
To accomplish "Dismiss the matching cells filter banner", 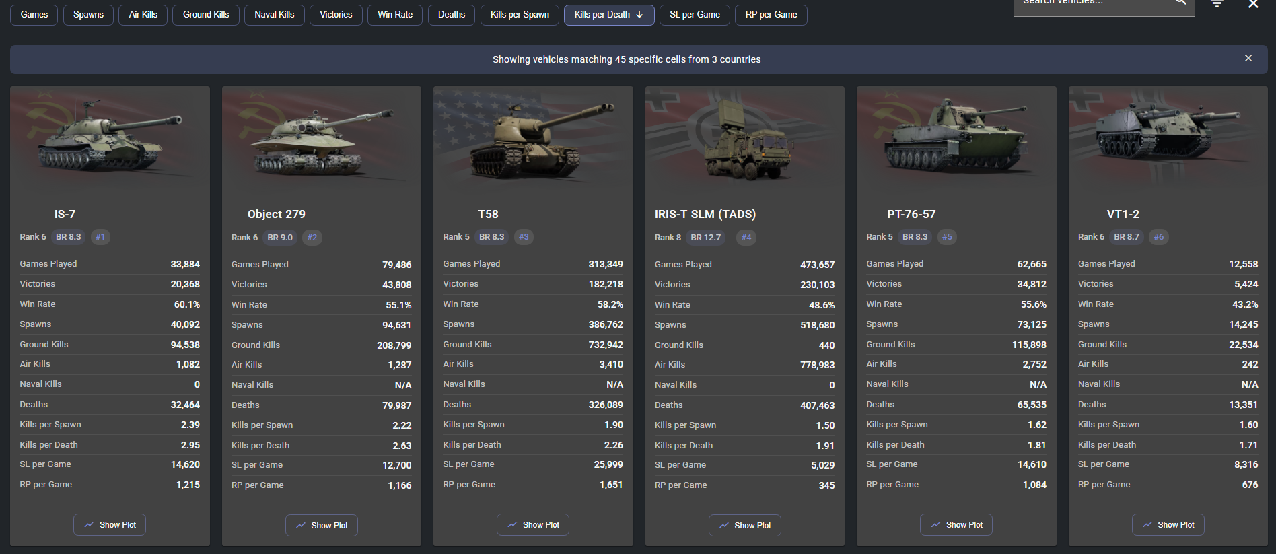I will pos(1248,59).
